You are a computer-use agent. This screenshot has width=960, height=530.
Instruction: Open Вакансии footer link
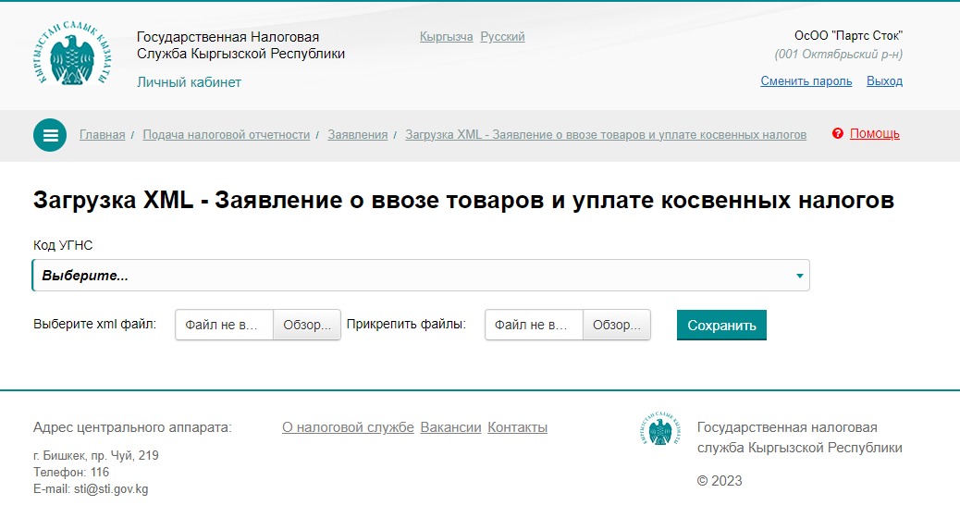tap(450, 427)
